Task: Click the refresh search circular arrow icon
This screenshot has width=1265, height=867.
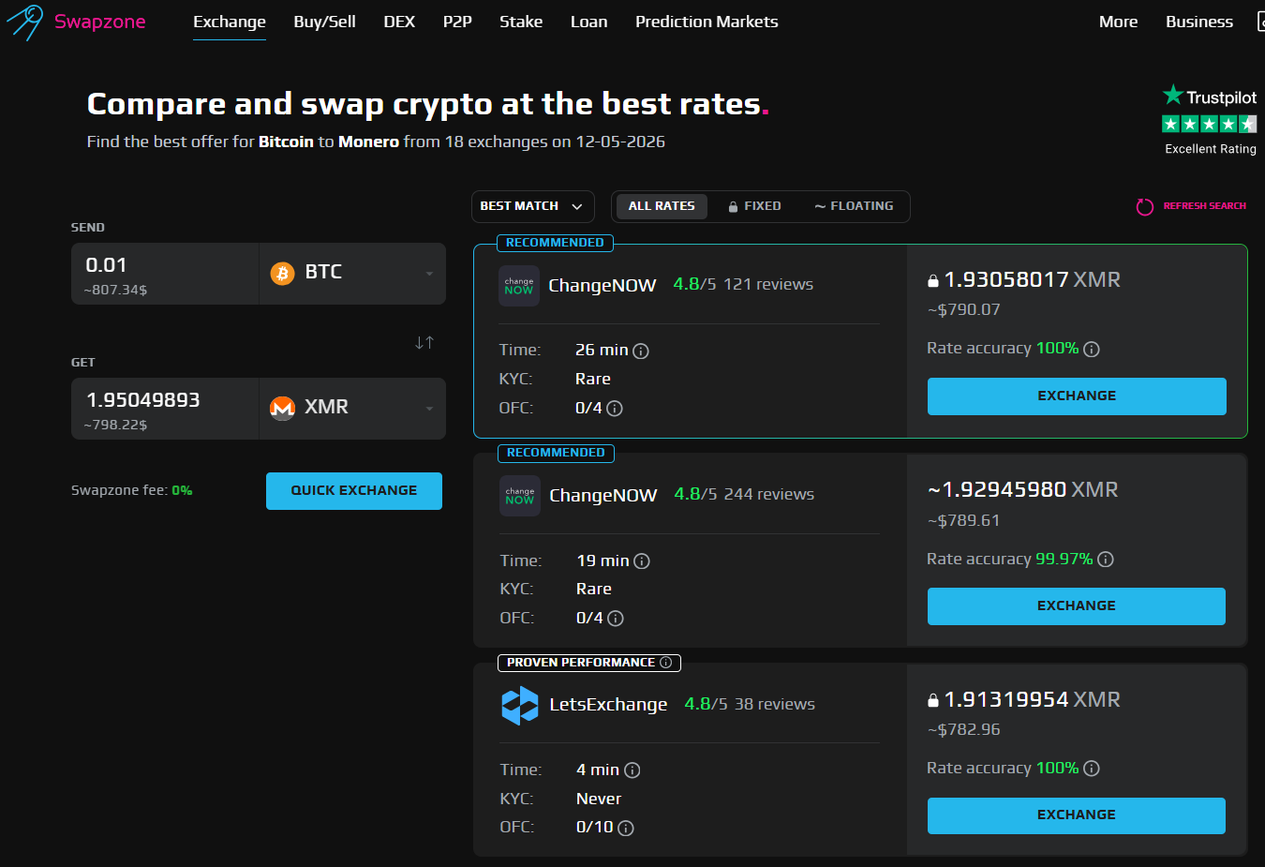Action: click(x=1145, y=206)
